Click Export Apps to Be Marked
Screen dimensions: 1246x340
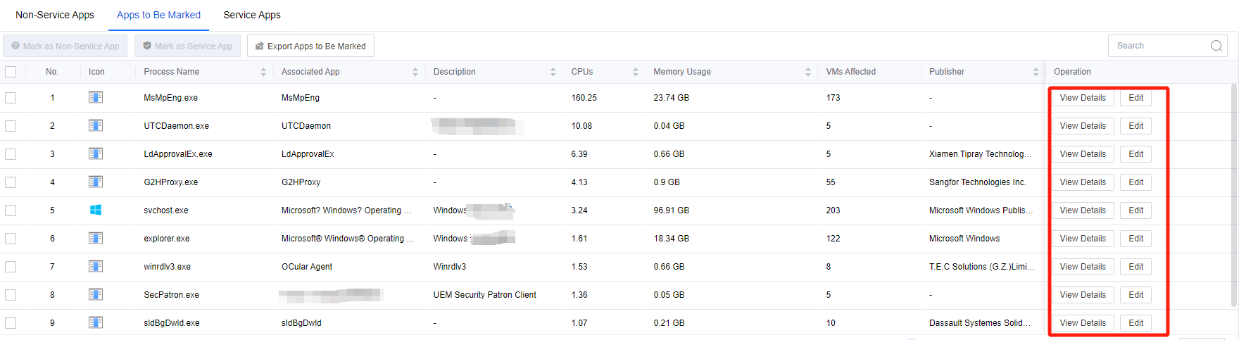[x=310, y=46]
